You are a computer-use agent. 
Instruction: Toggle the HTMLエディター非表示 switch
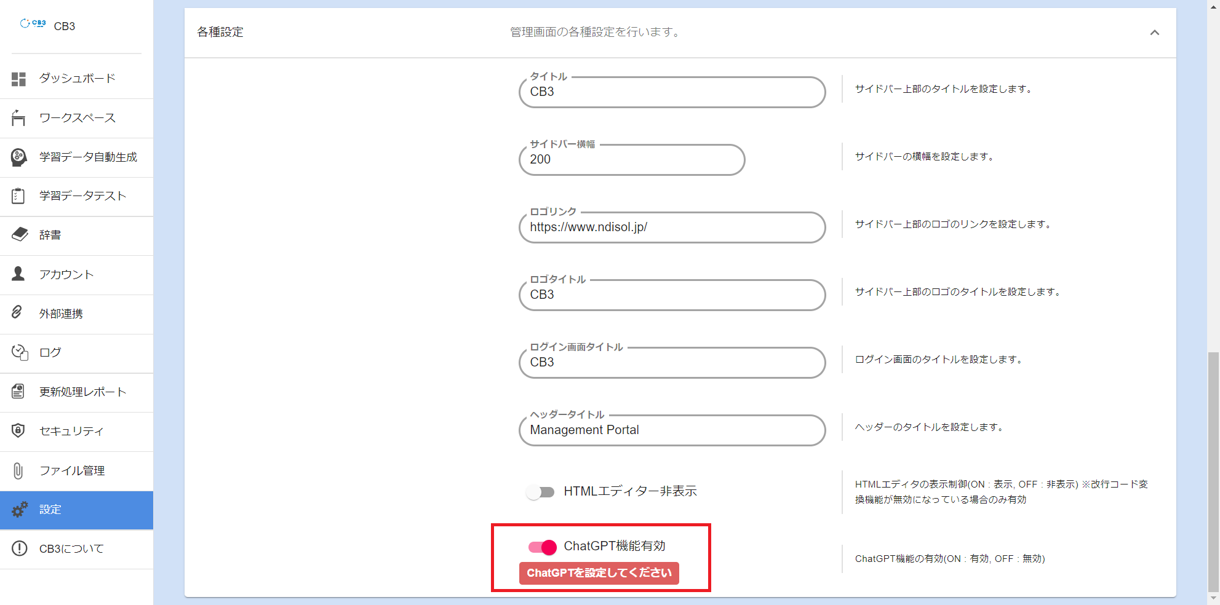540,492
